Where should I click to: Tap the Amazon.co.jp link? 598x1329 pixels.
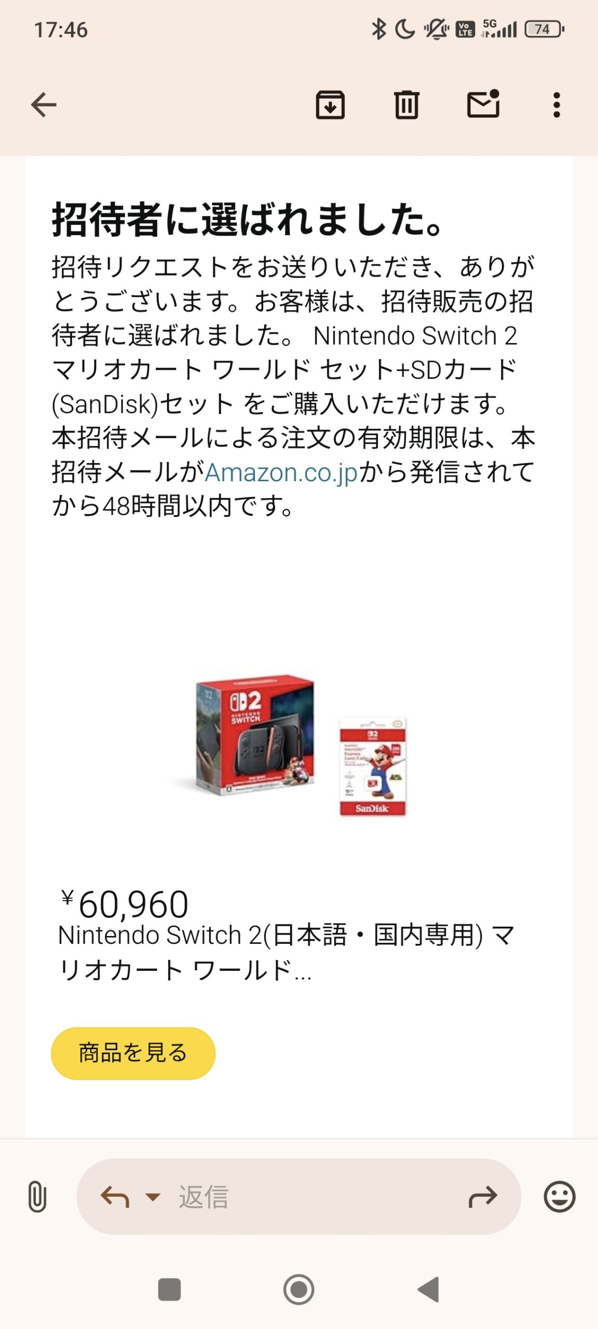282,472
